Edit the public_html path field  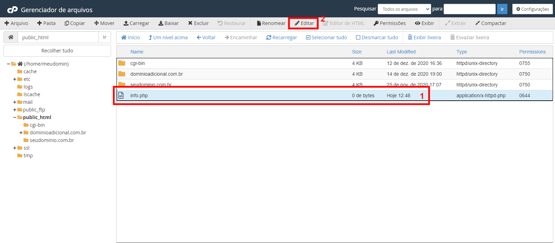58,37
